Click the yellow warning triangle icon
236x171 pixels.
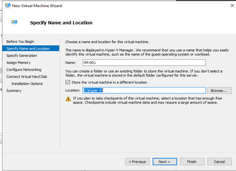(68, 99)
